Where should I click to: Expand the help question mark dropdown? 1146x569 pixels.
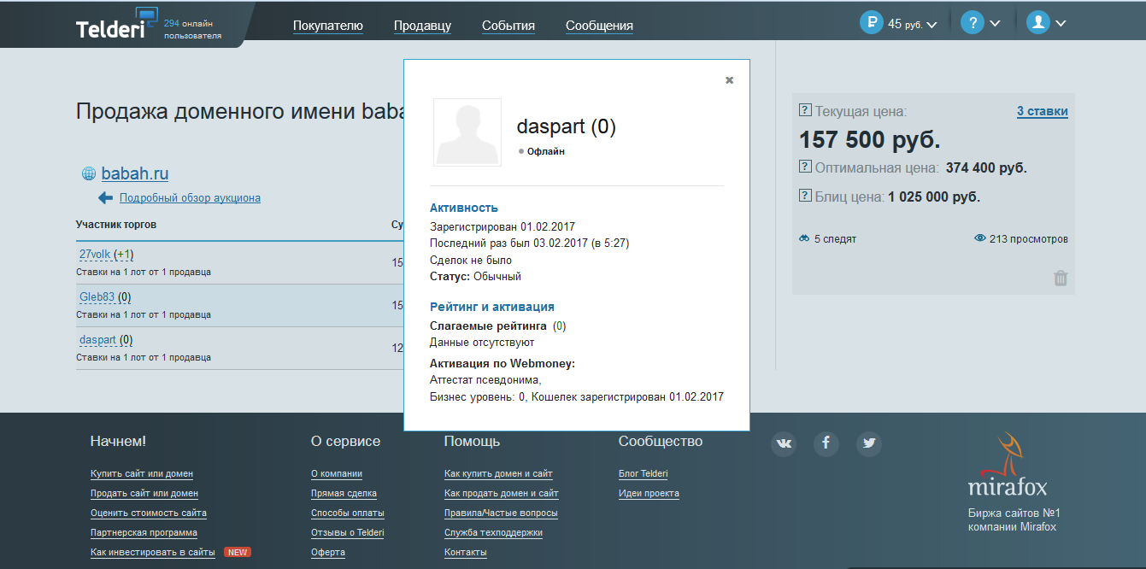[980, 23]
